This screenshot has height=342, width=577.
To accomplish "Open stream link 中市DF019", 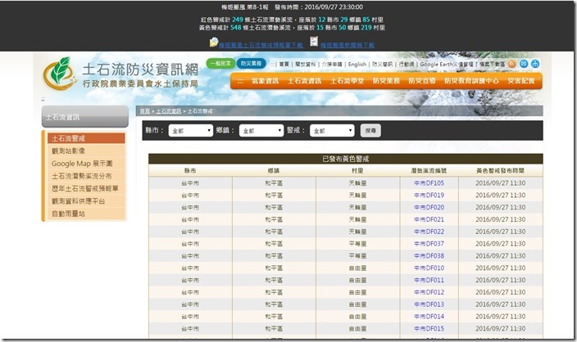I will 429,195.
